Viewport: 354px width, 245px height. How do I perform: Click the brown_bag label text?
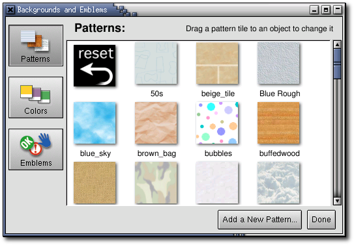tap(156, 153)
